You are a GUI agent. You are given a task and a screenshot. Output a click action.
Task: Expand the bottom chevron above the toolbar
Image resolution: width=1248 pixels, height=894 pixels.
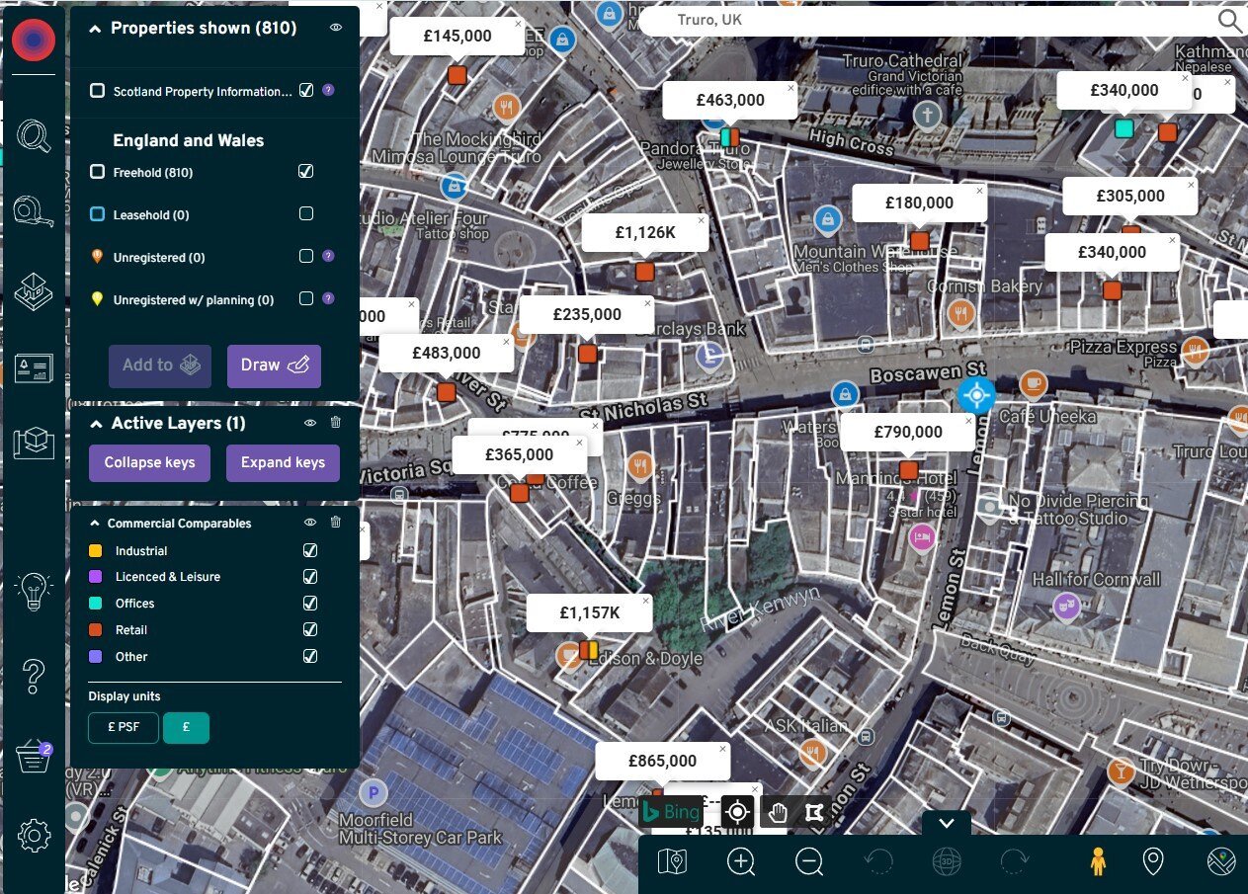[x=946, y=823]
